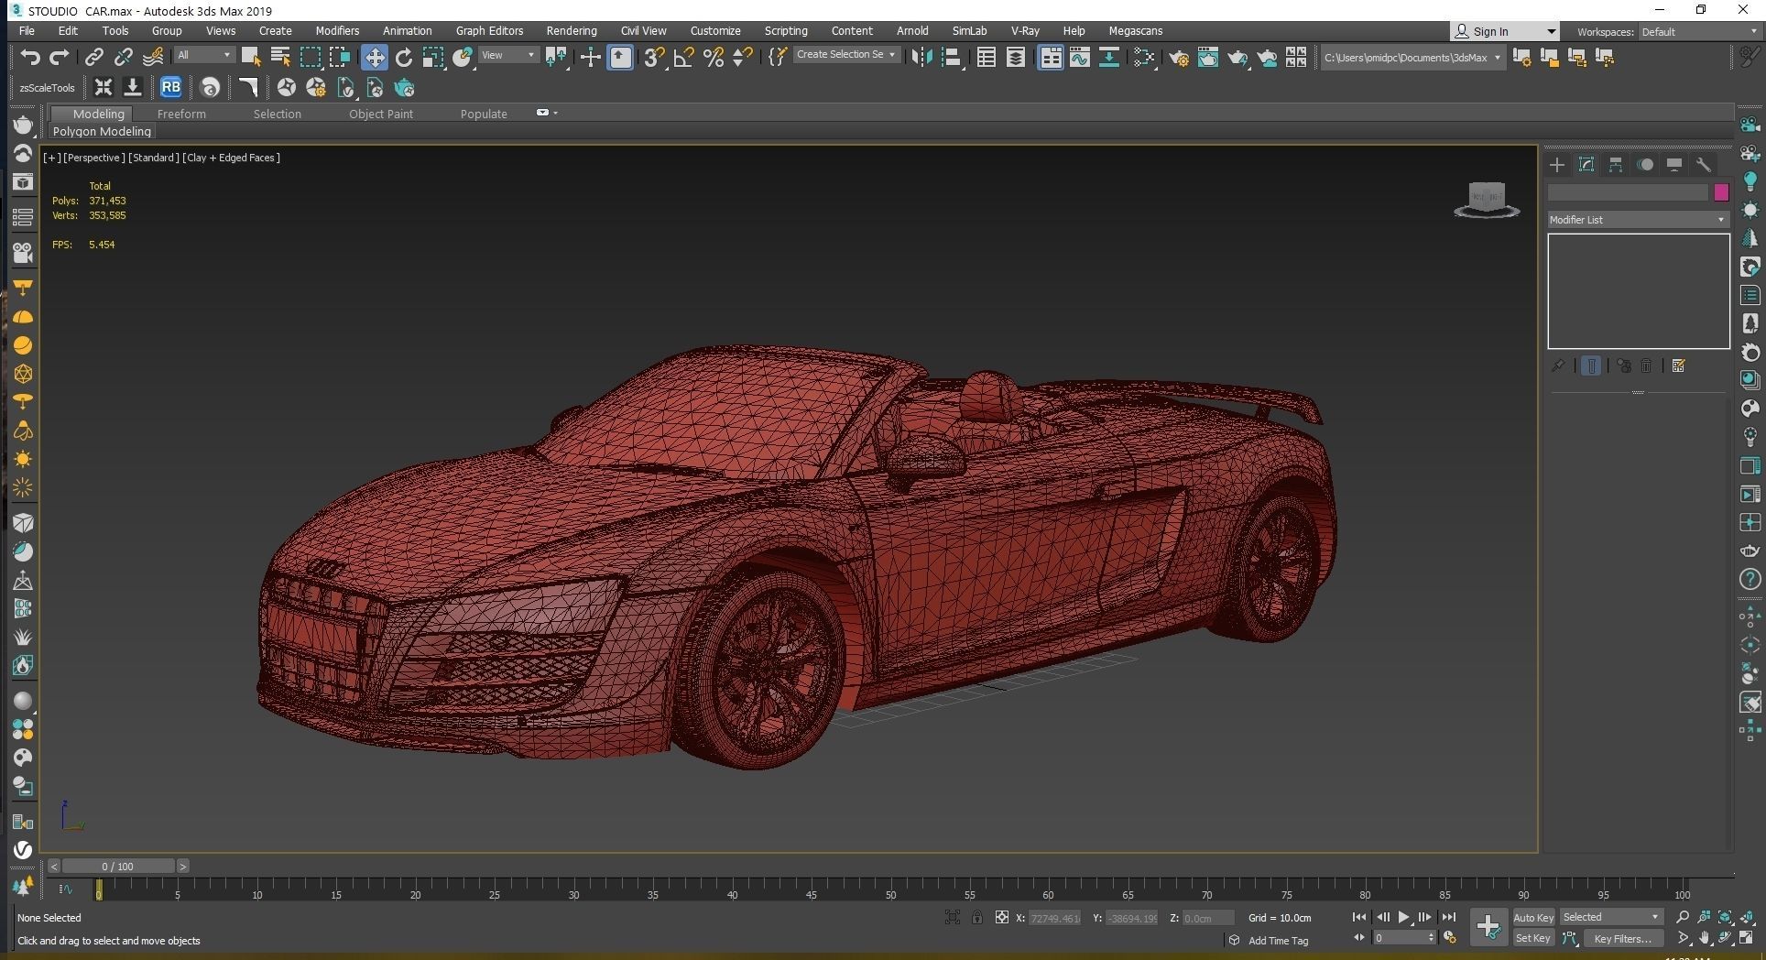Choose the Select Object tool

point(251,58)
